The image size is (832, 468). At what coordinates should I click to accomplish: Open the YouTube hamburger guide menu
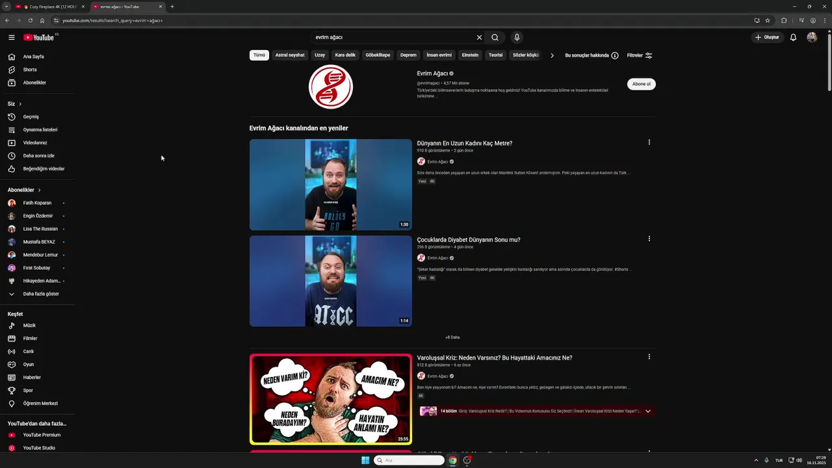point(11,38)
